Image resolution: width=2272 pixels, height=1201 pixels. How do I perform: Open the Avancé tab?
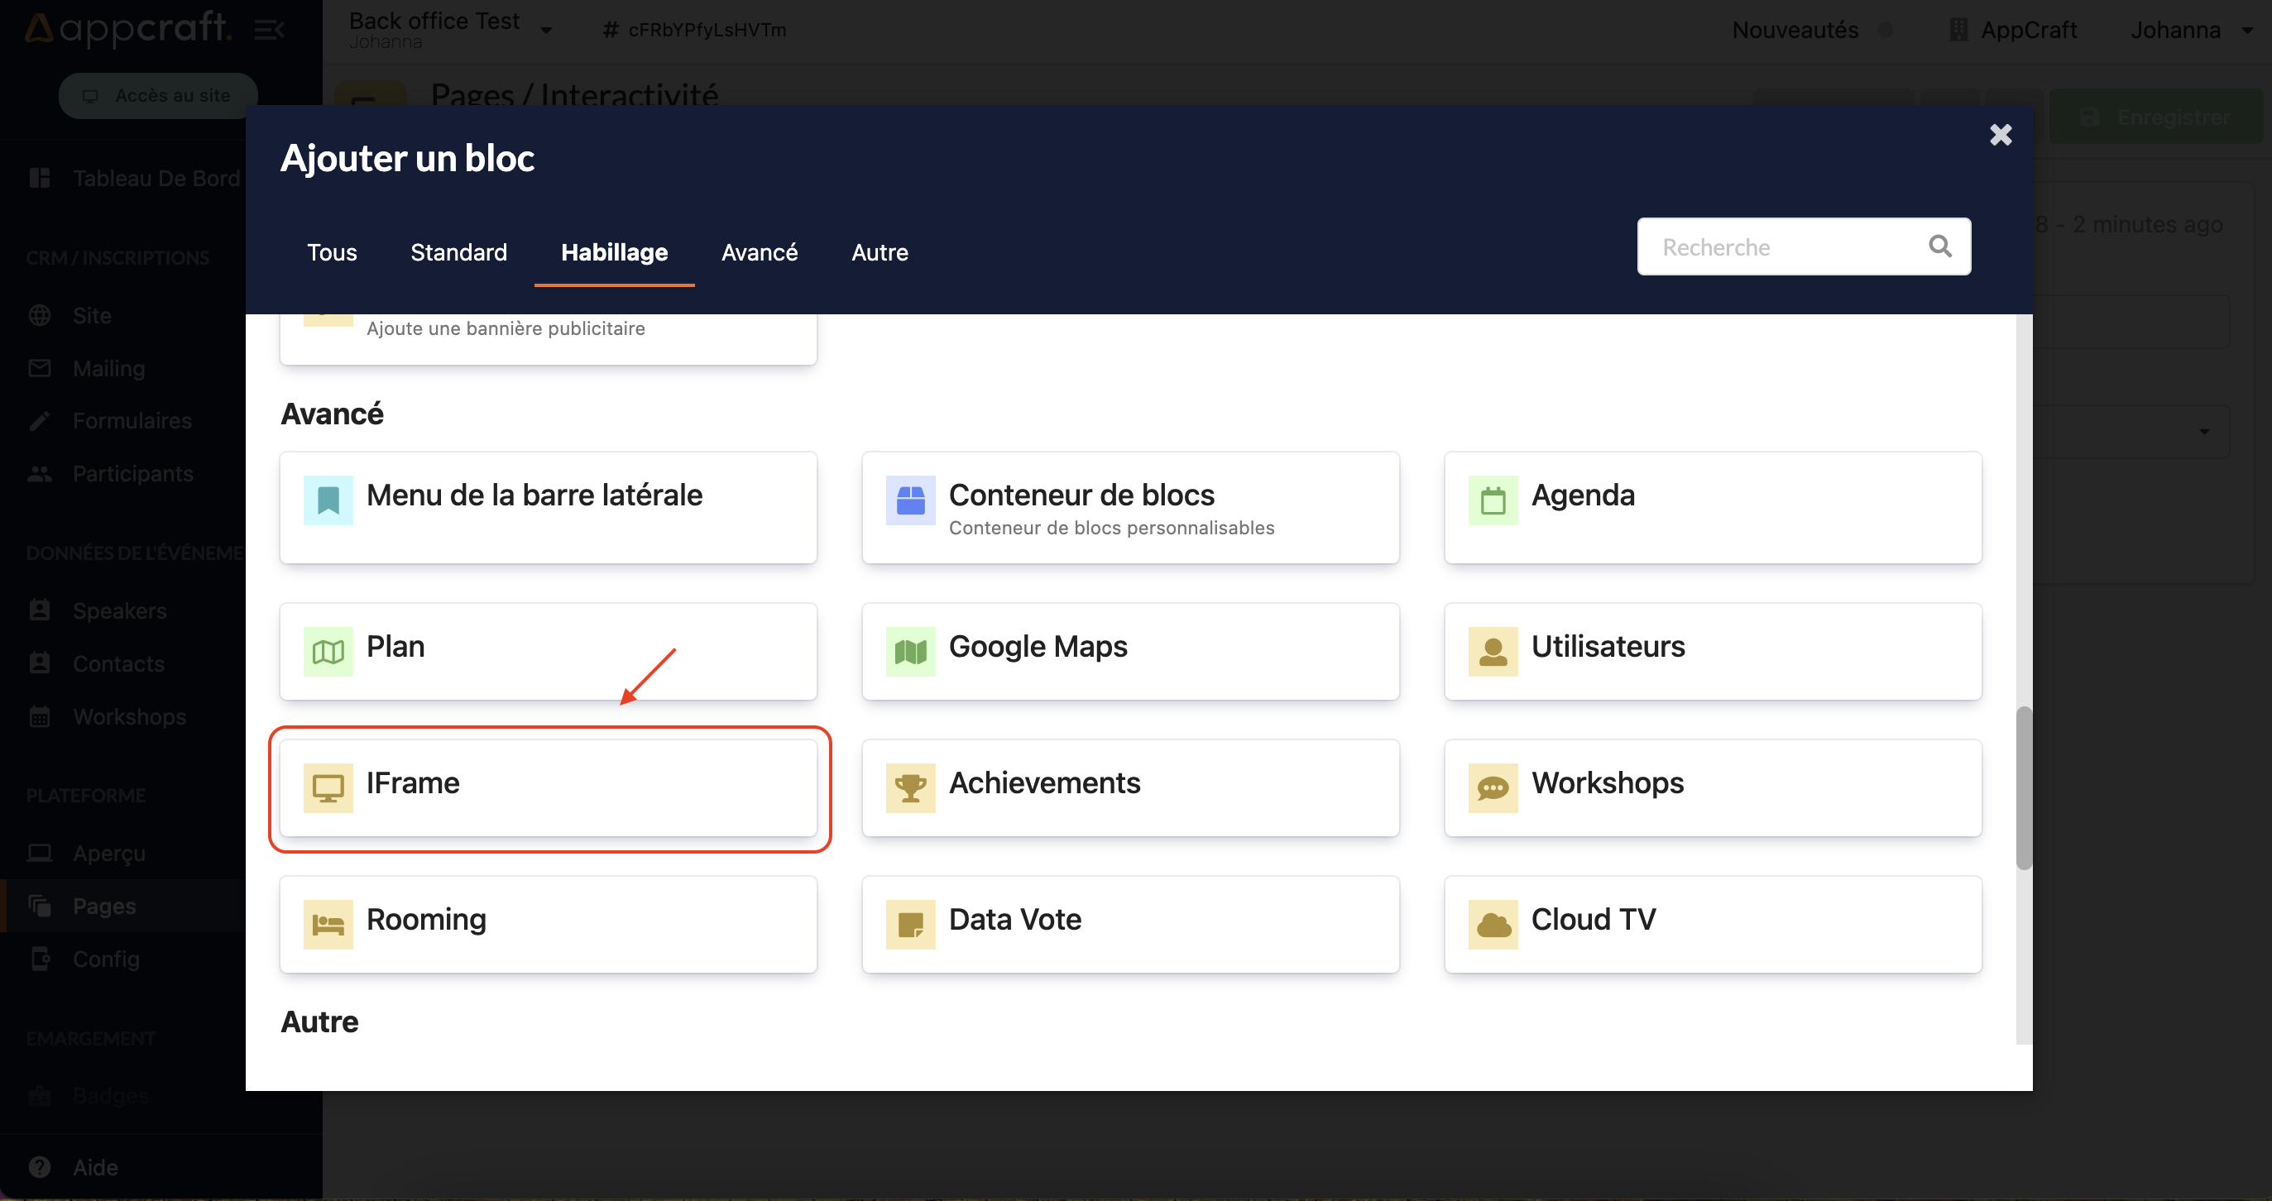coord(759,252)
